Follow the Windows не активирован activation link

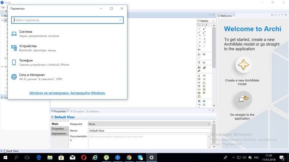67,93
